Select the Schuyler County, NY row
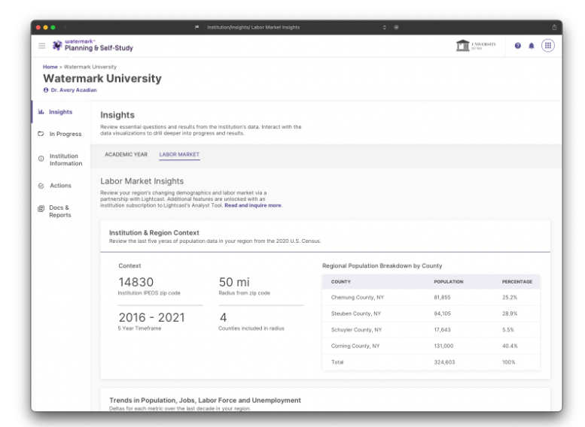 (x=431, y=330)
